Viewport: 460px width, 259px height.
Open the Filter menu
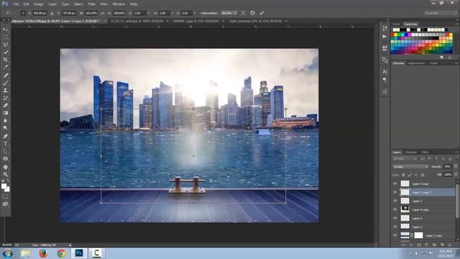click(91, 4)
